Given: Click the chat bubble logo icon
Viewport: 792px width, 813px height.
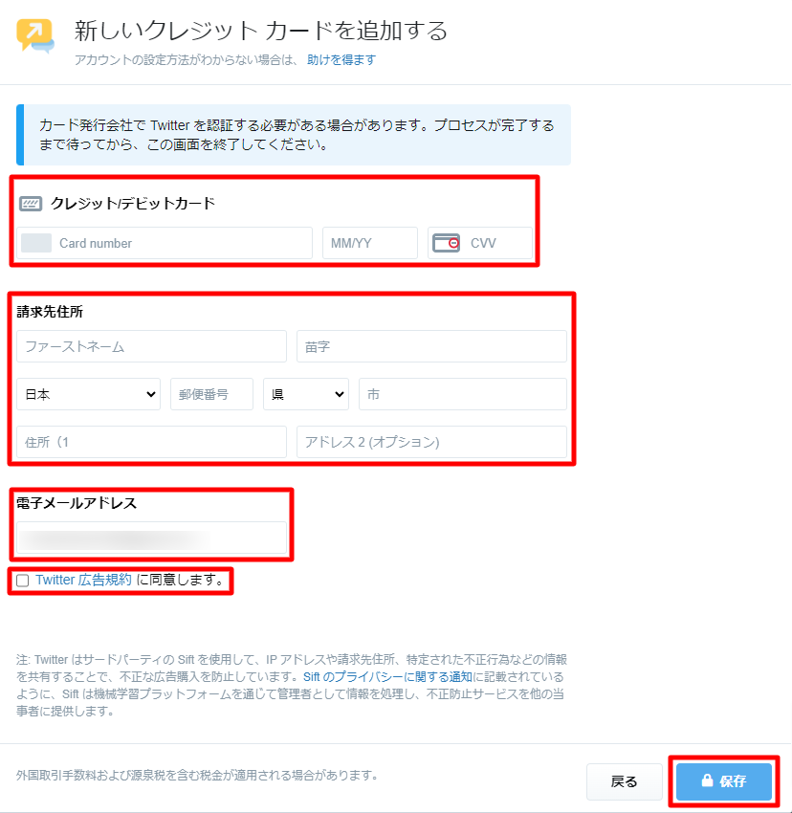Looking at the screenshot, I should point(35,36).
